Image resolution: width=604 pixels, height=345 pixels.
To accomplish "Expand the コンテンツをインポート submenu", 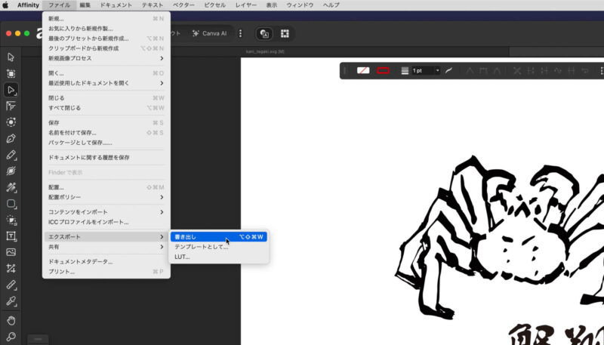I will (106, 212).
